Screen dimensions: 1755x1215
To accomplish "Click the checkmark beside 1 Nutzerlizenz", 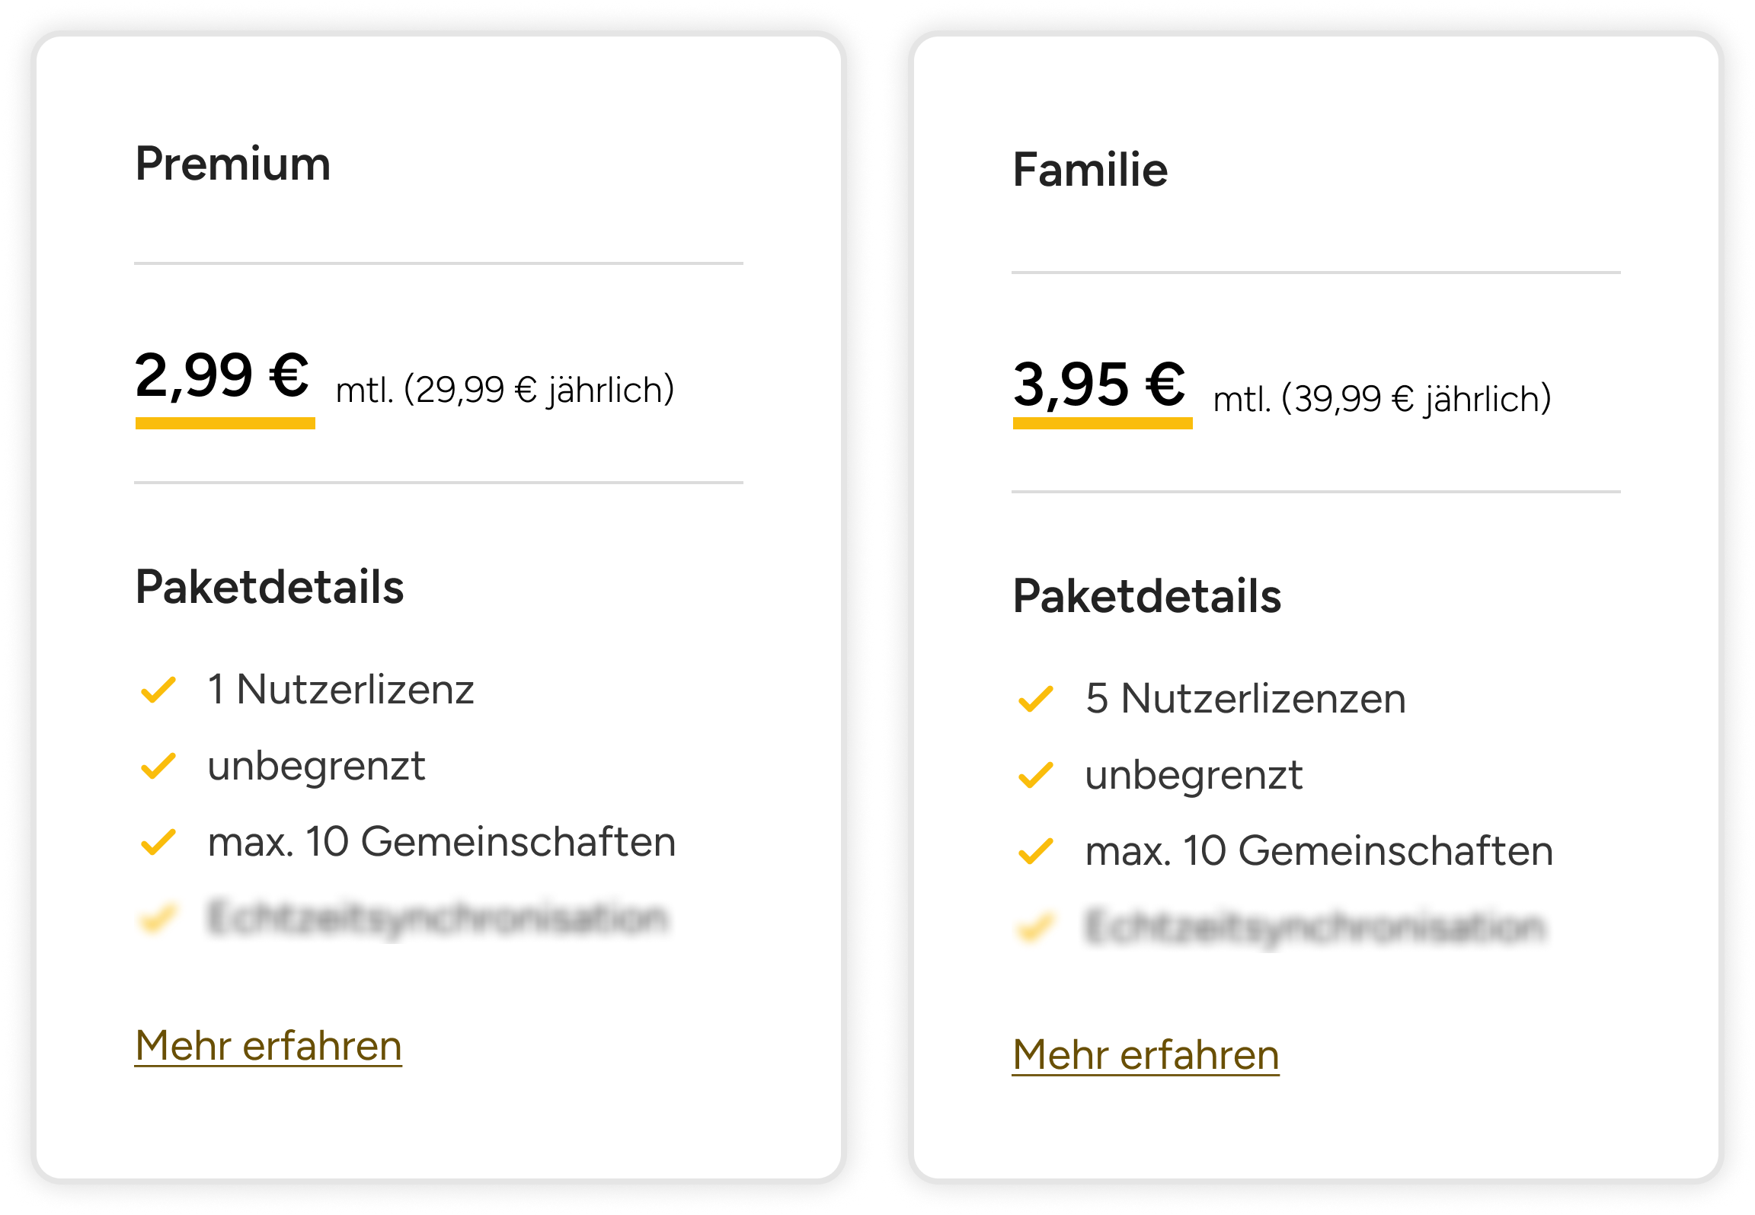I will (158, 690).
